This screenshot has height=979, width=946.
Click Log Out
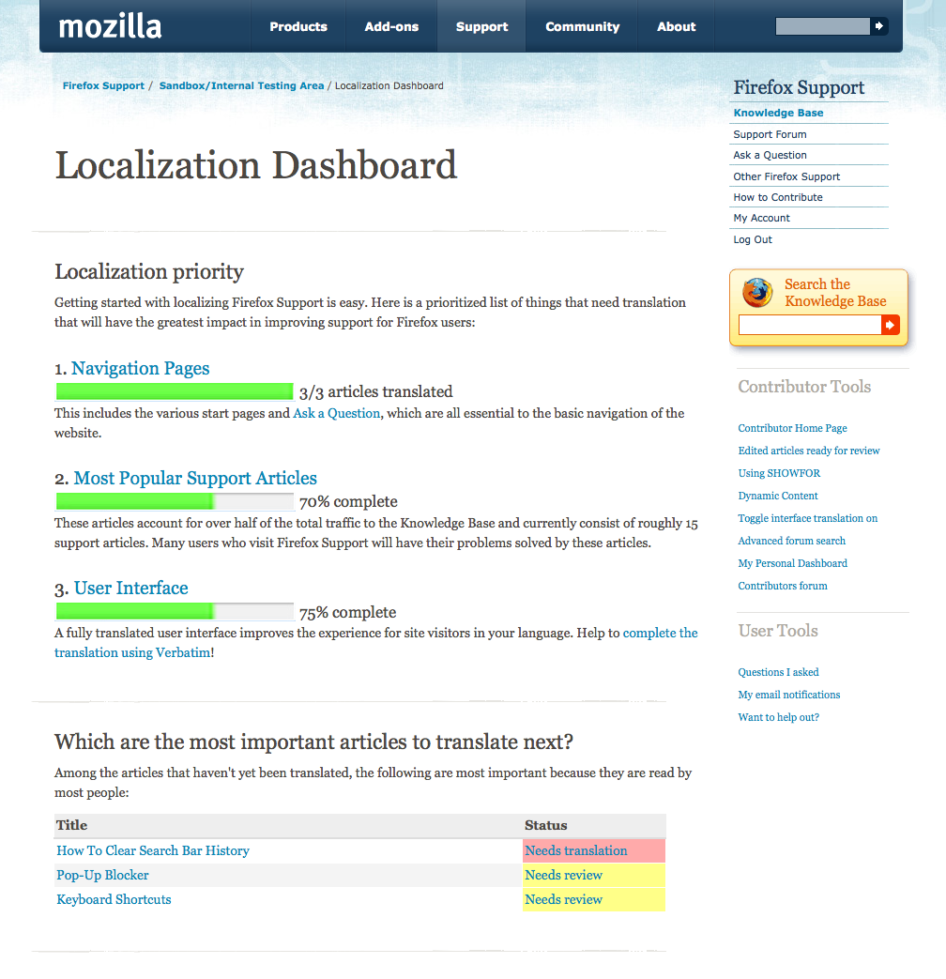click(x=753, y=239)
